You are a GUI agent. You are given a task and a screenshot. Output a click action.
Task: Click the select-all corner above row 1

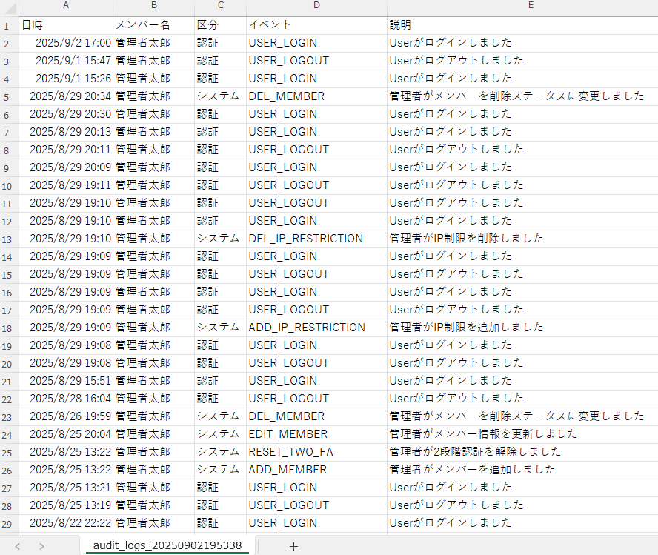click(x=9, y=6)
